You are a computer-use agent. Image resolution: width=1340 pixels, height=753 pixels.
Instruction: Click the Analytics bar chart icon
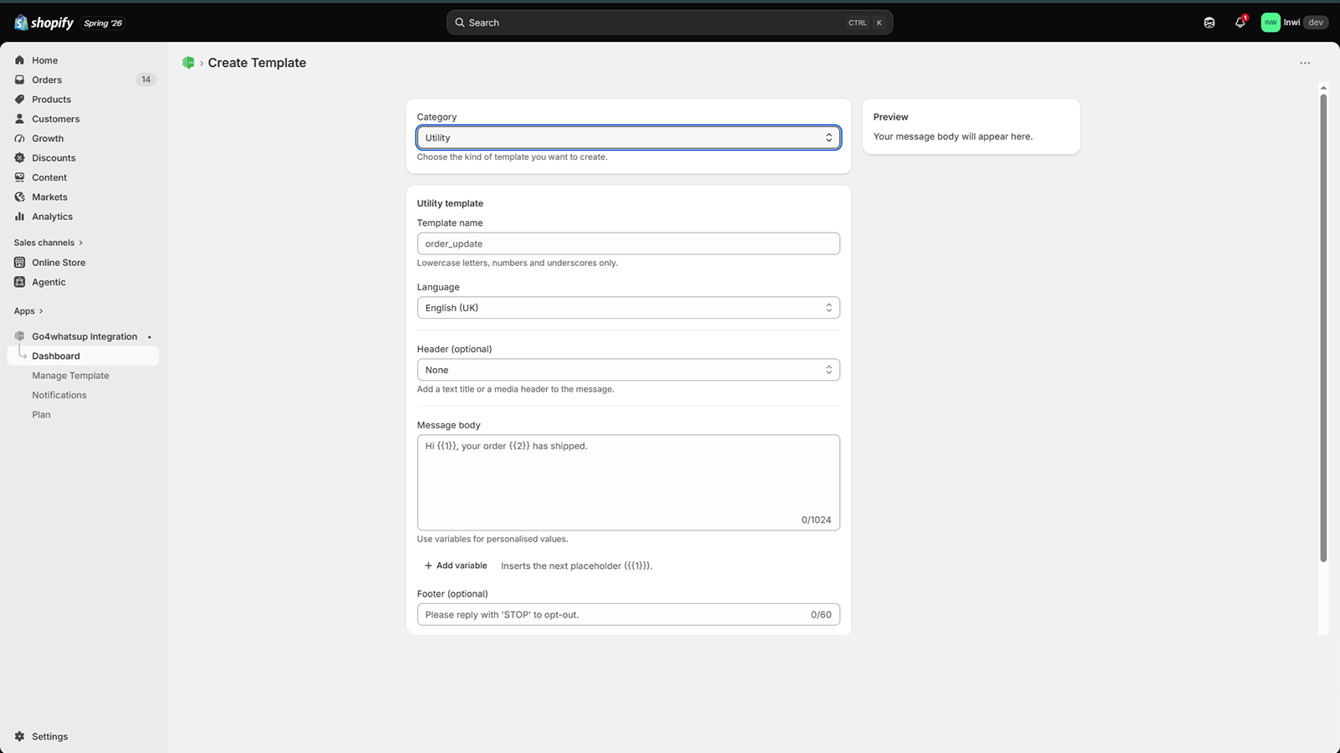click(x=19, y=216)
